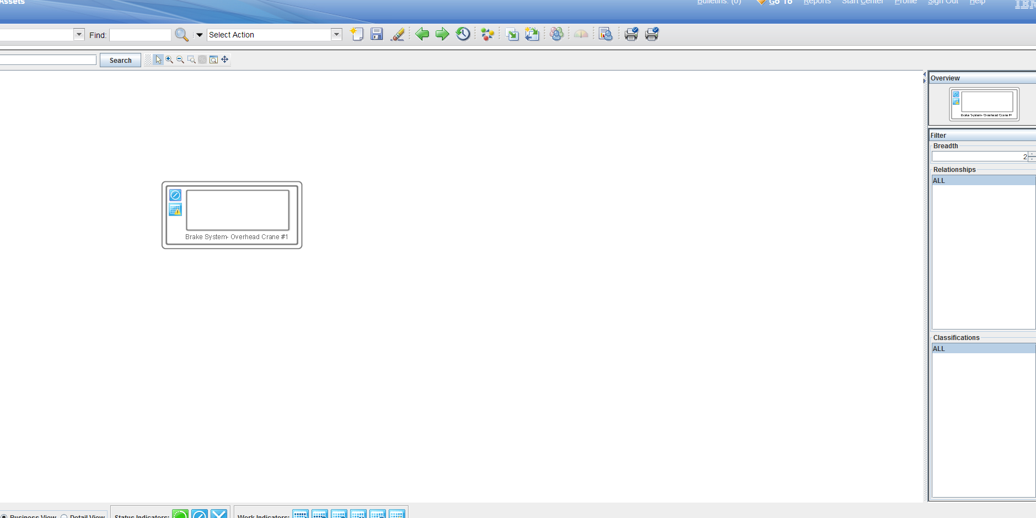
Task: Expand the search options arrow next to Find
Action: pos(200,35)
